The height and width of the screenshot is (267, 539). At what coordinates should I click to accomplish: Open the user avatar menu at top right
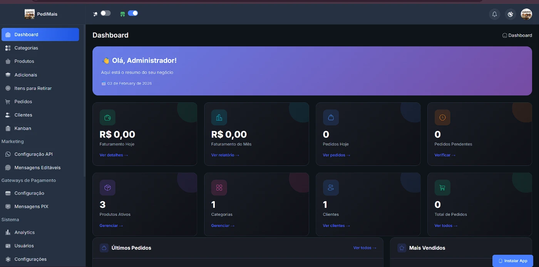tap(526, 14)
